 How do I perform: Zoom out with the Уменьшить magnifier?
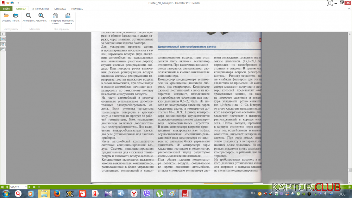29,16
